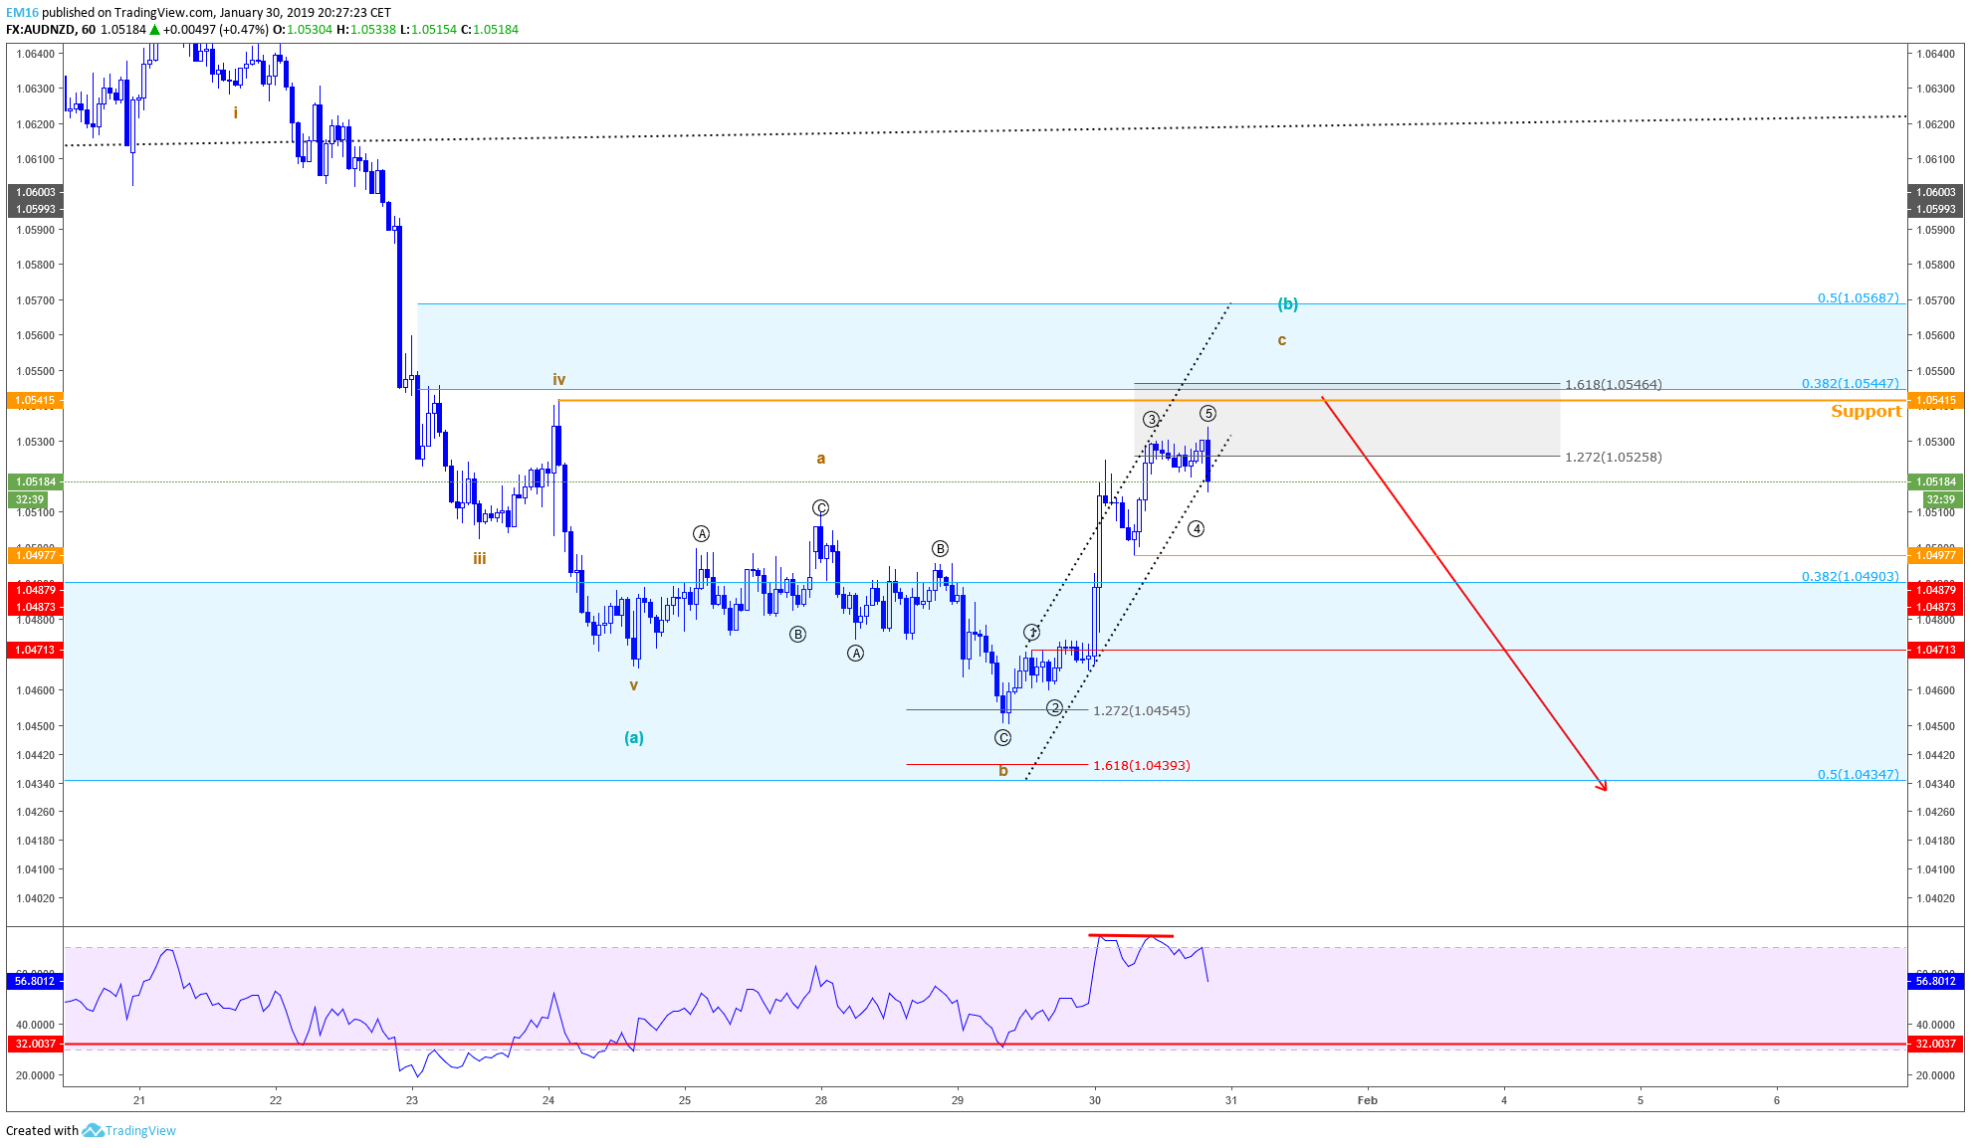Click the brown i wave label
Viewport: 1971px width, 1148px height.
click(236, 113)
